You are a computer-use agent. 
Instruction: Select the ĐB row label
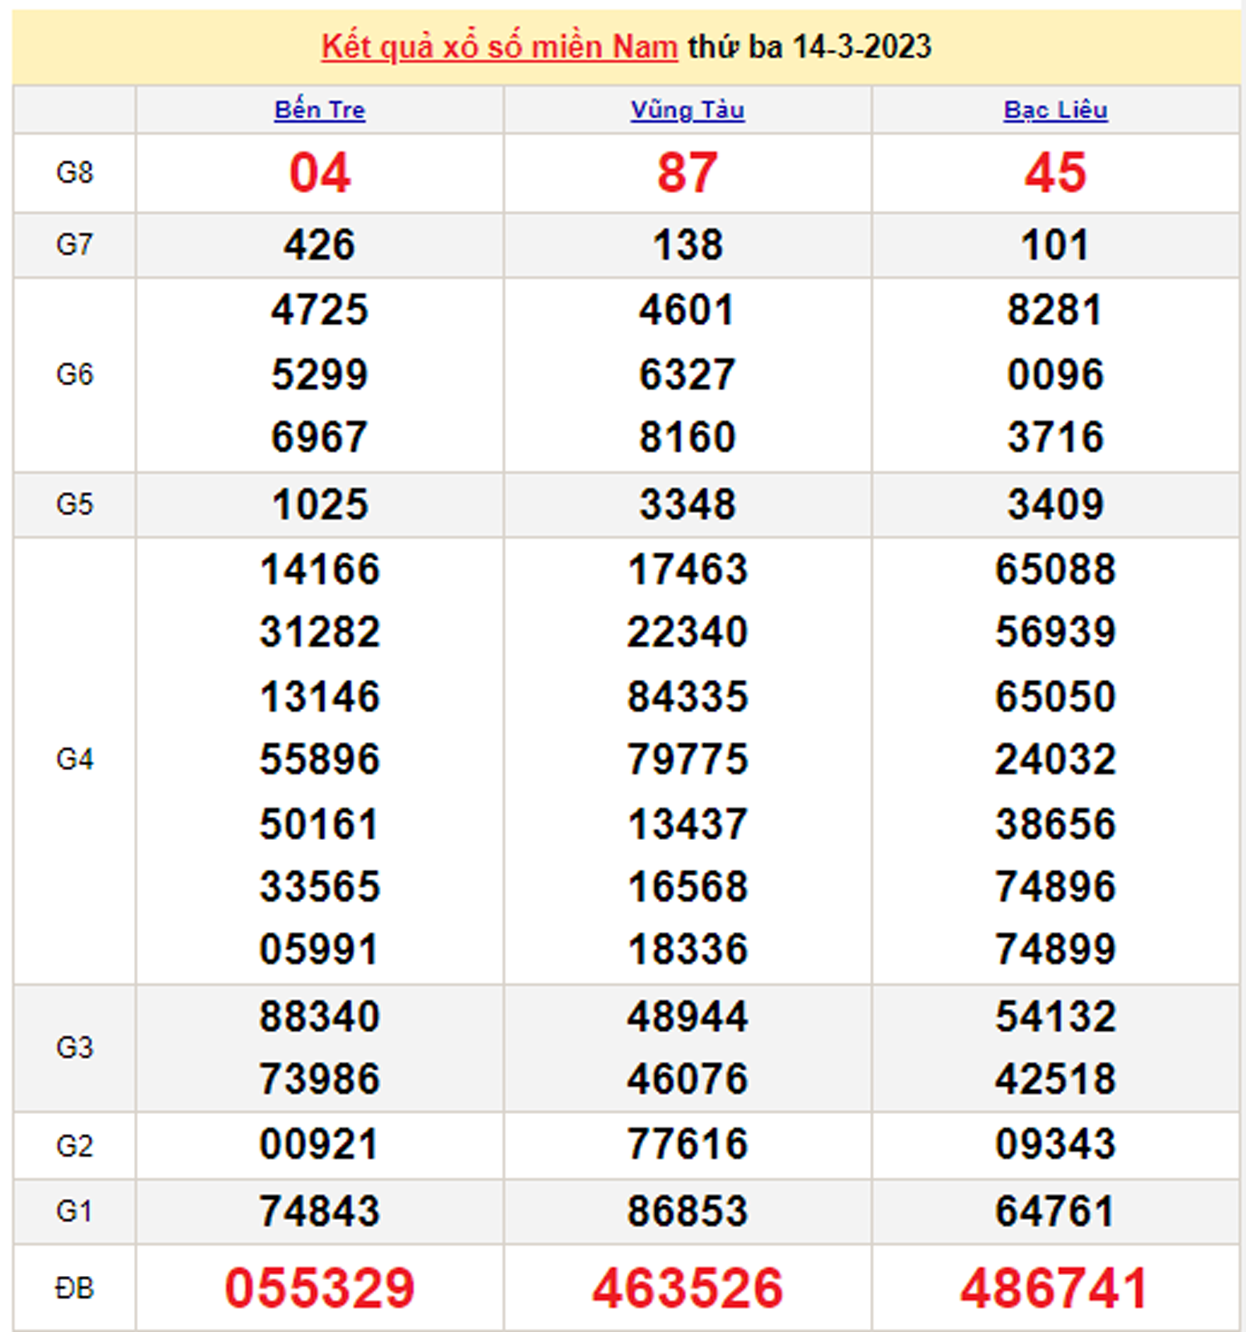click(x=75, y=1288)
